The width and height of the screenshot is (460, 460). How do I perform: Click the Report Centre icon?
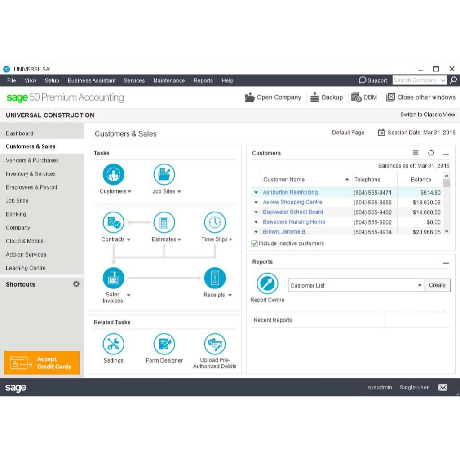pyautogui.click(x=267, y=283)
